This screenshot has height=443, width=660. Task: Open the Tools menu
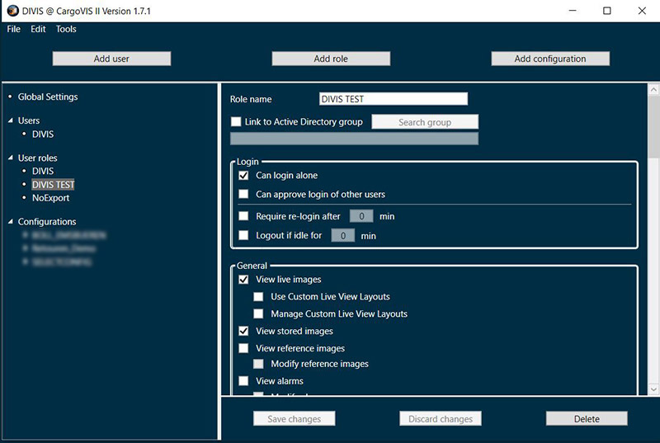pos(66,29)
